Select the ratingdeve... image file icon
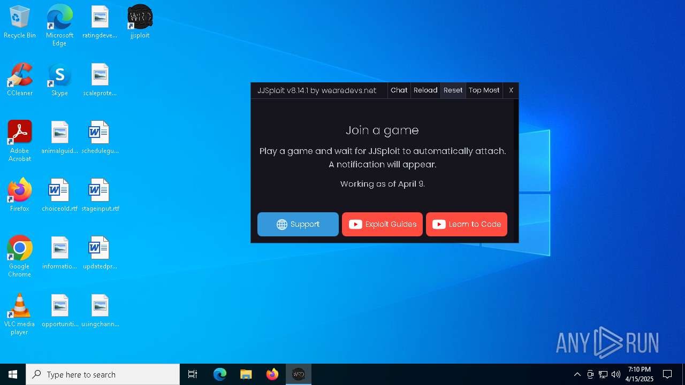The width and height of the screenshot is (685, 385). (x=100, y=22)
